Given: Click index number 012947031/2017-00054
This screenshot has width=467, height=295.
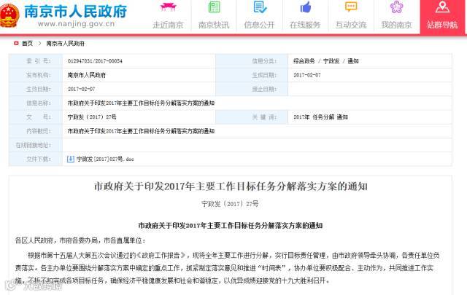Looking at the screenshot, I should coord(95,61).
